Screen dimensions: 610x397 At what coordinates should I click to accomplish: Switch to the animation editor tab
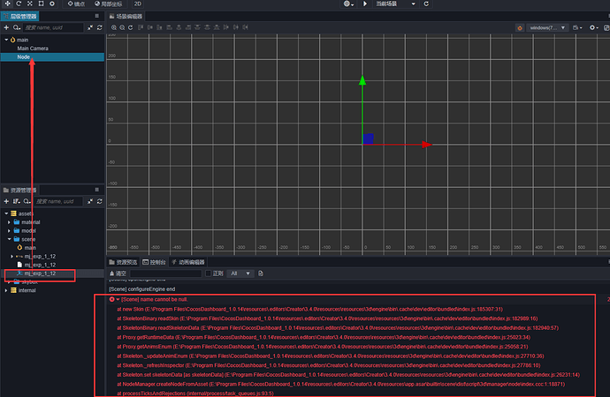point(188,262)
